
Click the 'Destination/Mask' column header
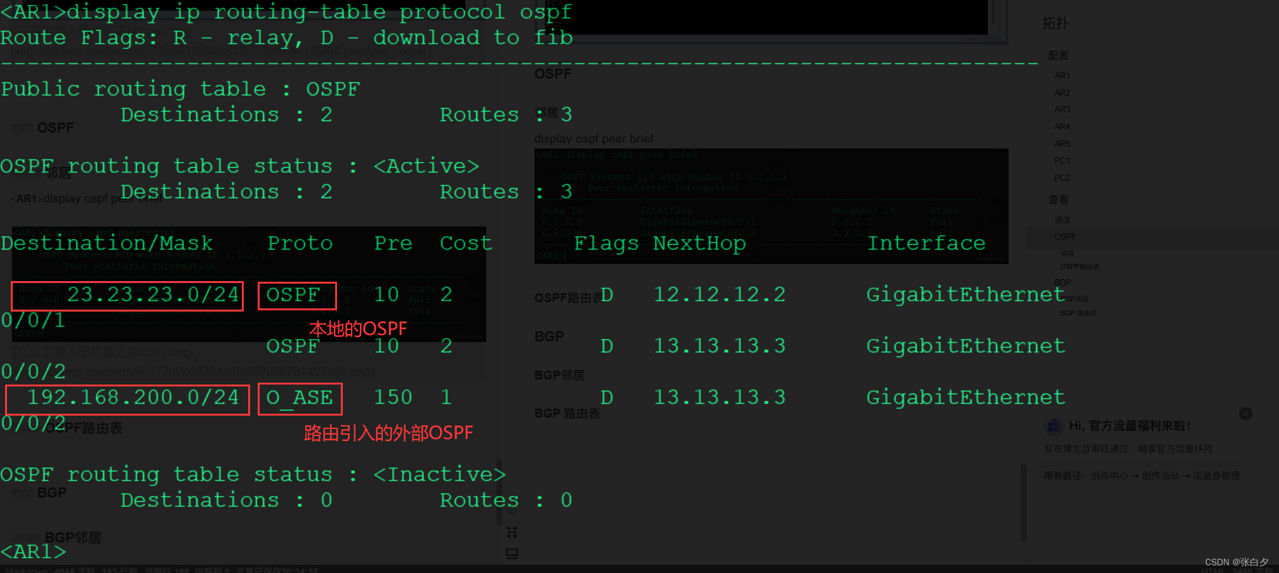click(107, 243)
